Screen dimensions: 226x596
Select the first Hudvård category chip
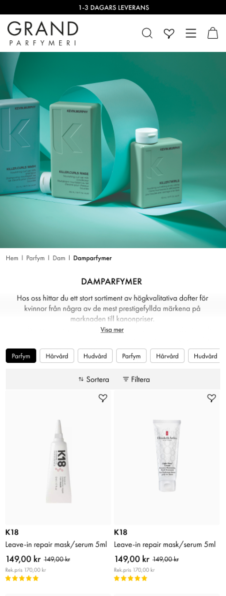(x=95, y=356)
